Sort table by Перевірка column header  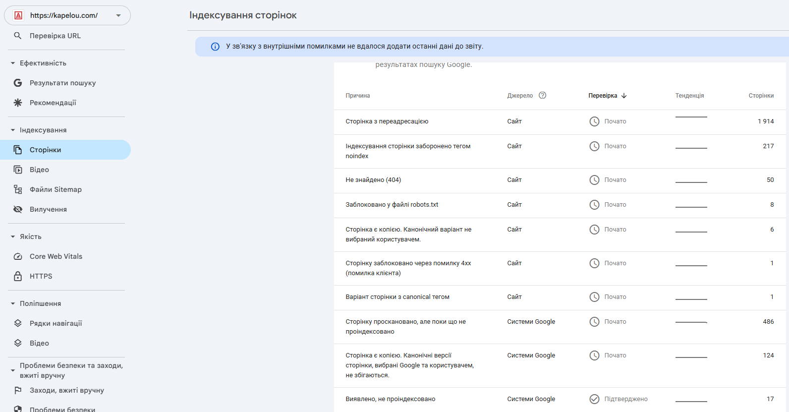click(603, 96)
